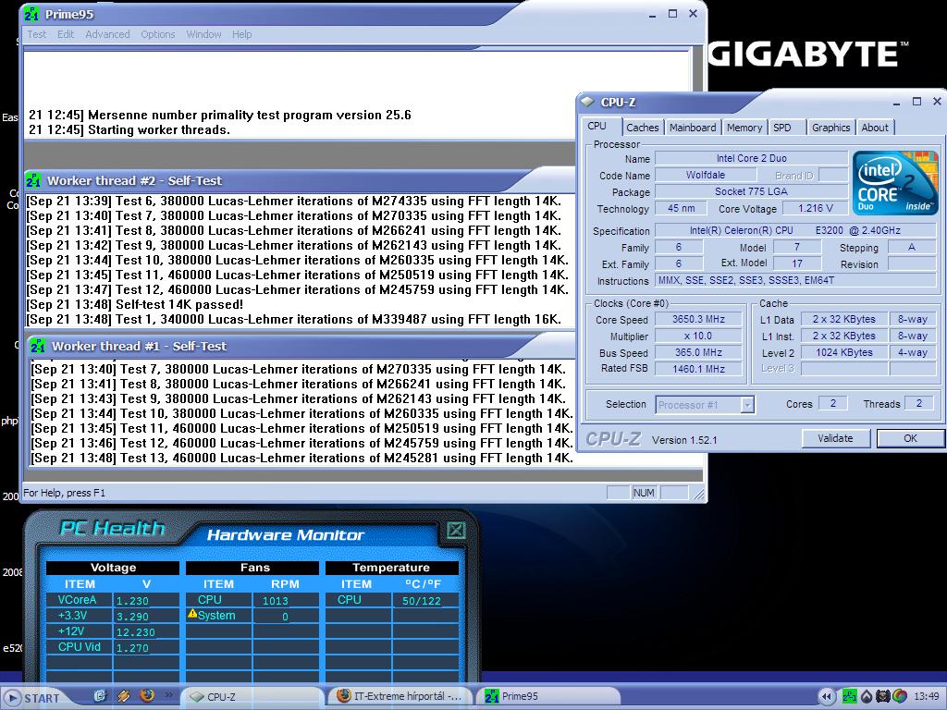Open Prime95 Test menu
Viewport: 947px width, 710px height.
pyautogui.click(x=36, y=34)
